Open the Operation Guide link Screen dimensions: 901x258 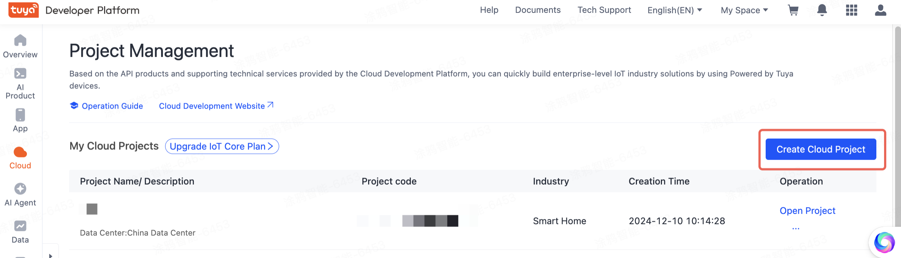[x=112, y=106]
